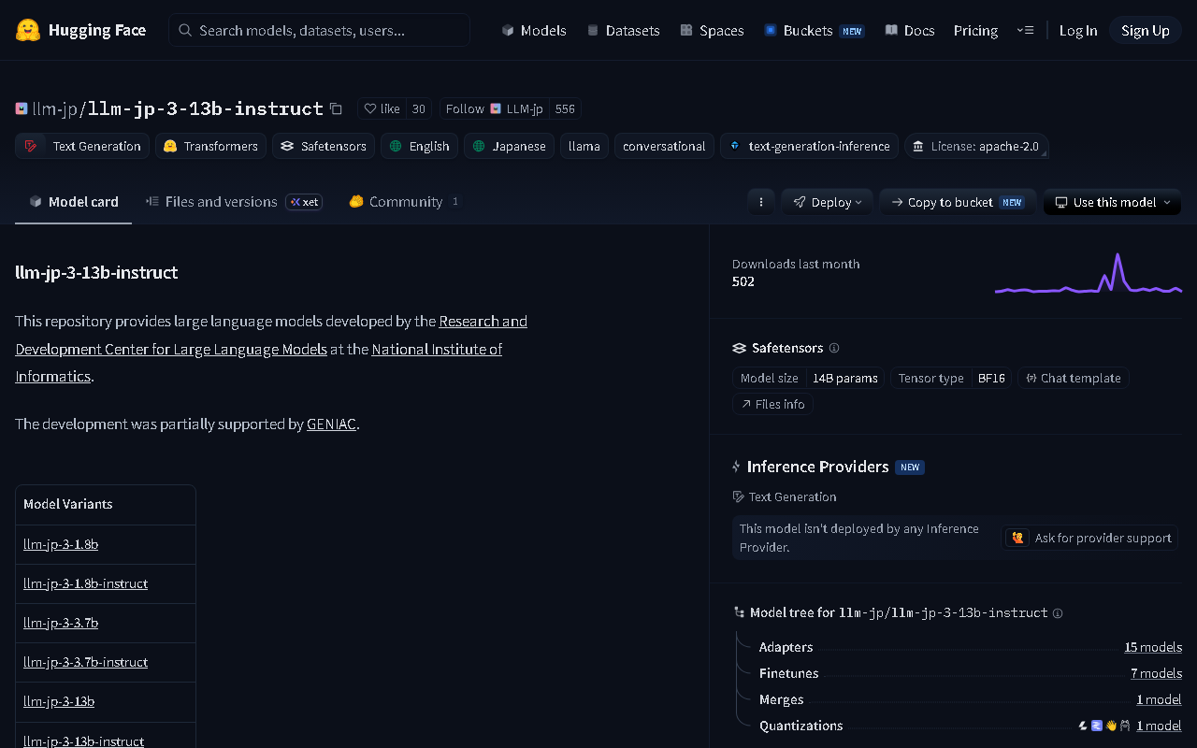The image size is (1197, 748).
Task: Follow the LLM-jp organization
Action: point(465,108)
